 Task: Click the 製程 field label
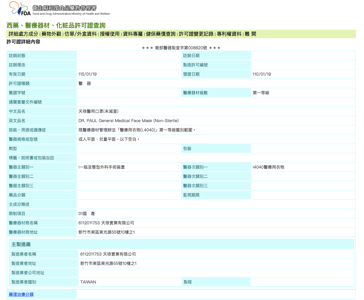(x=188, y=282)
